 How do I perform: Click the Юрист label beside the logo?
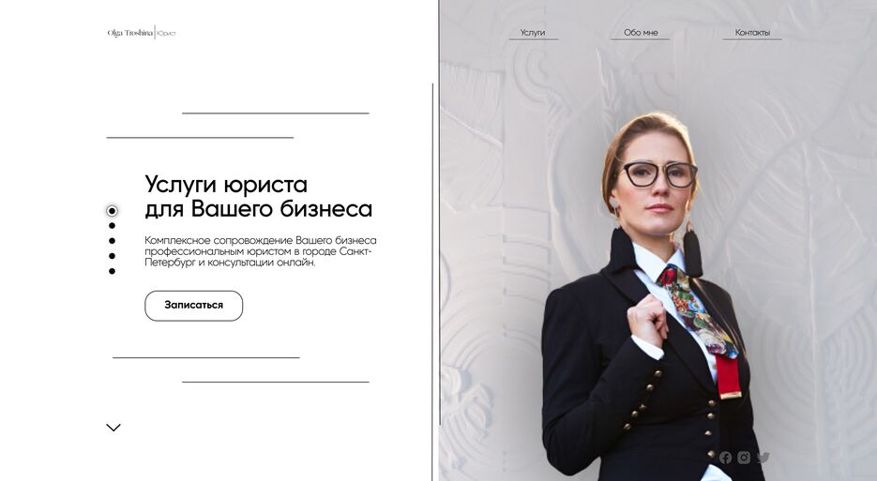166,34
